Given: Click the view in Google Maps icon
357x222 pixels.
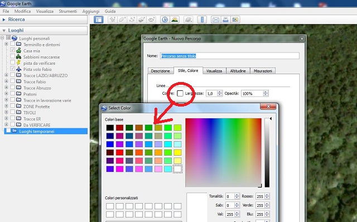Looking at the screenshot, I should (235, 20).
